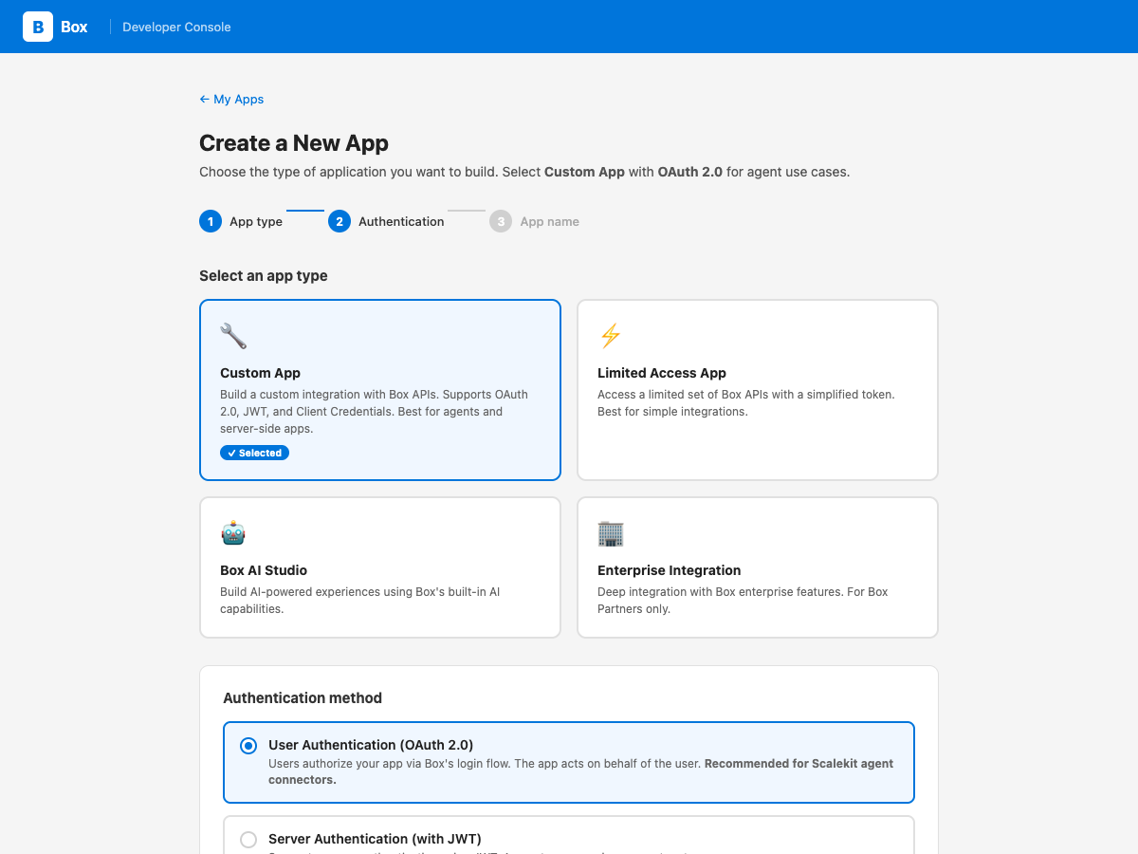Click the building icon for Enterprise Integration
Viewport: 1138px width, 854px height.
point(611,533)
